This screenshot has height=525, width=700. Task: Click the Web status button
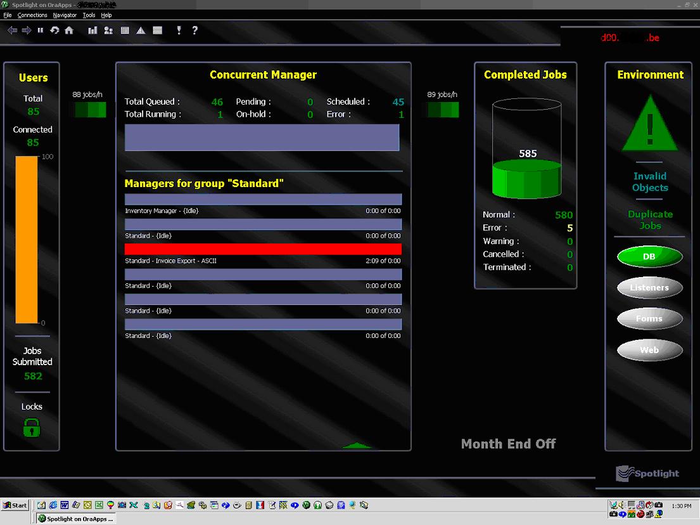click(649, 350)
